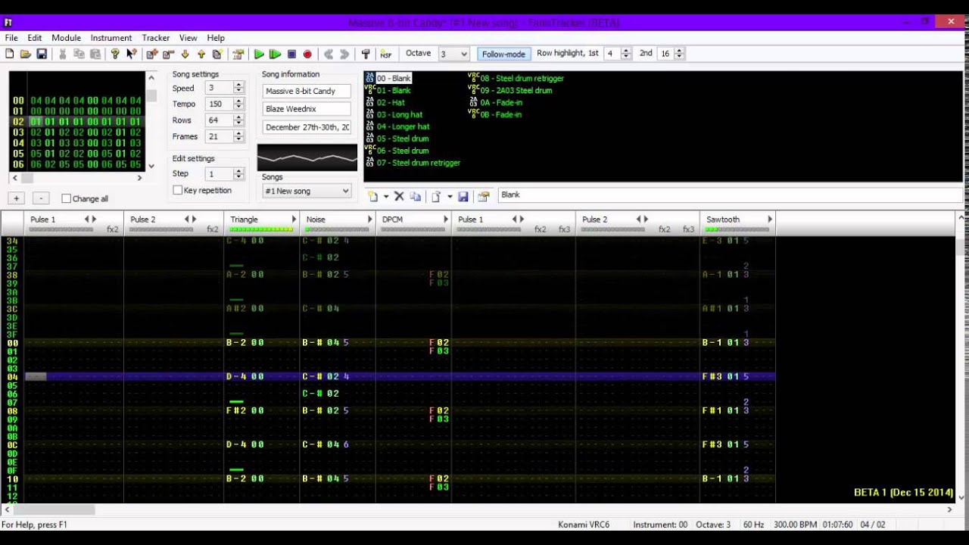Add a new instrument icon
969x545 pixels.
pos(373,196)
